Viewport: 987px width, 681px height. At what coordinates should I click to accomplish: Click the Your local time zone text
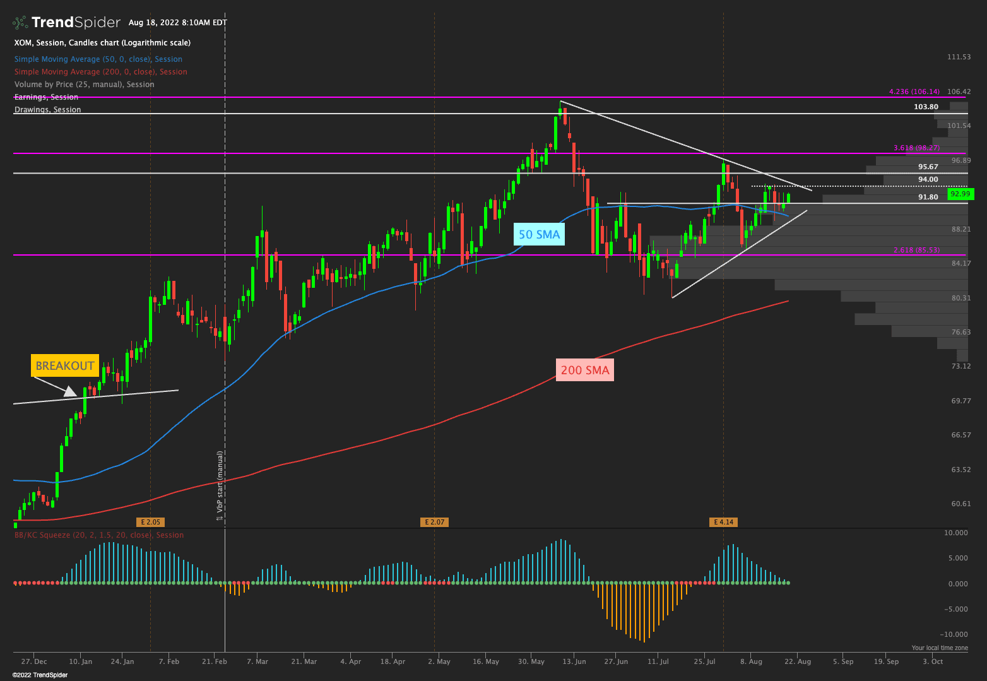tap(939, 648)
